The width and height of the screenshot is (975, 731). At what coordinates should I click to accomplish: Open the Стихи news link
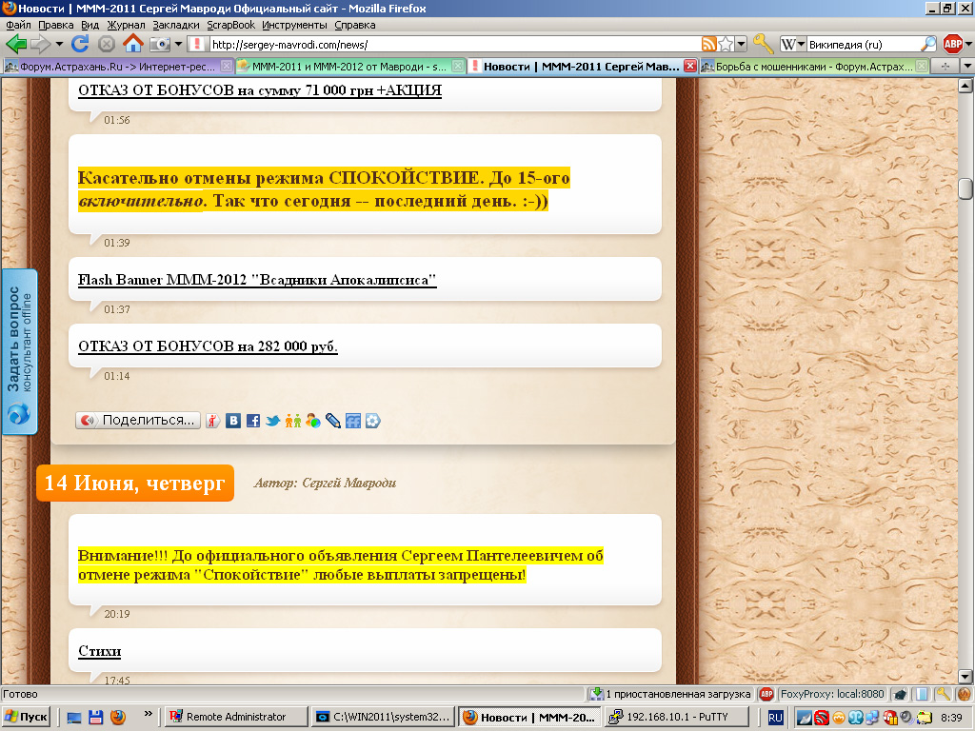(x=99, y=651)
